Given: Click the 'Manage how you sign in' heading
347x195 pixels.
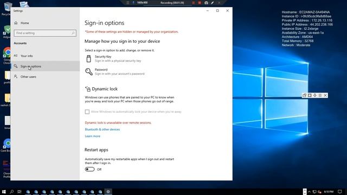Looking at the screenshot, I should pos(122,41).
